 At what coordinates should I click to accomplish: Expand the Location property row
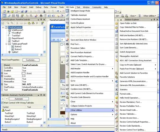point(2,76)
